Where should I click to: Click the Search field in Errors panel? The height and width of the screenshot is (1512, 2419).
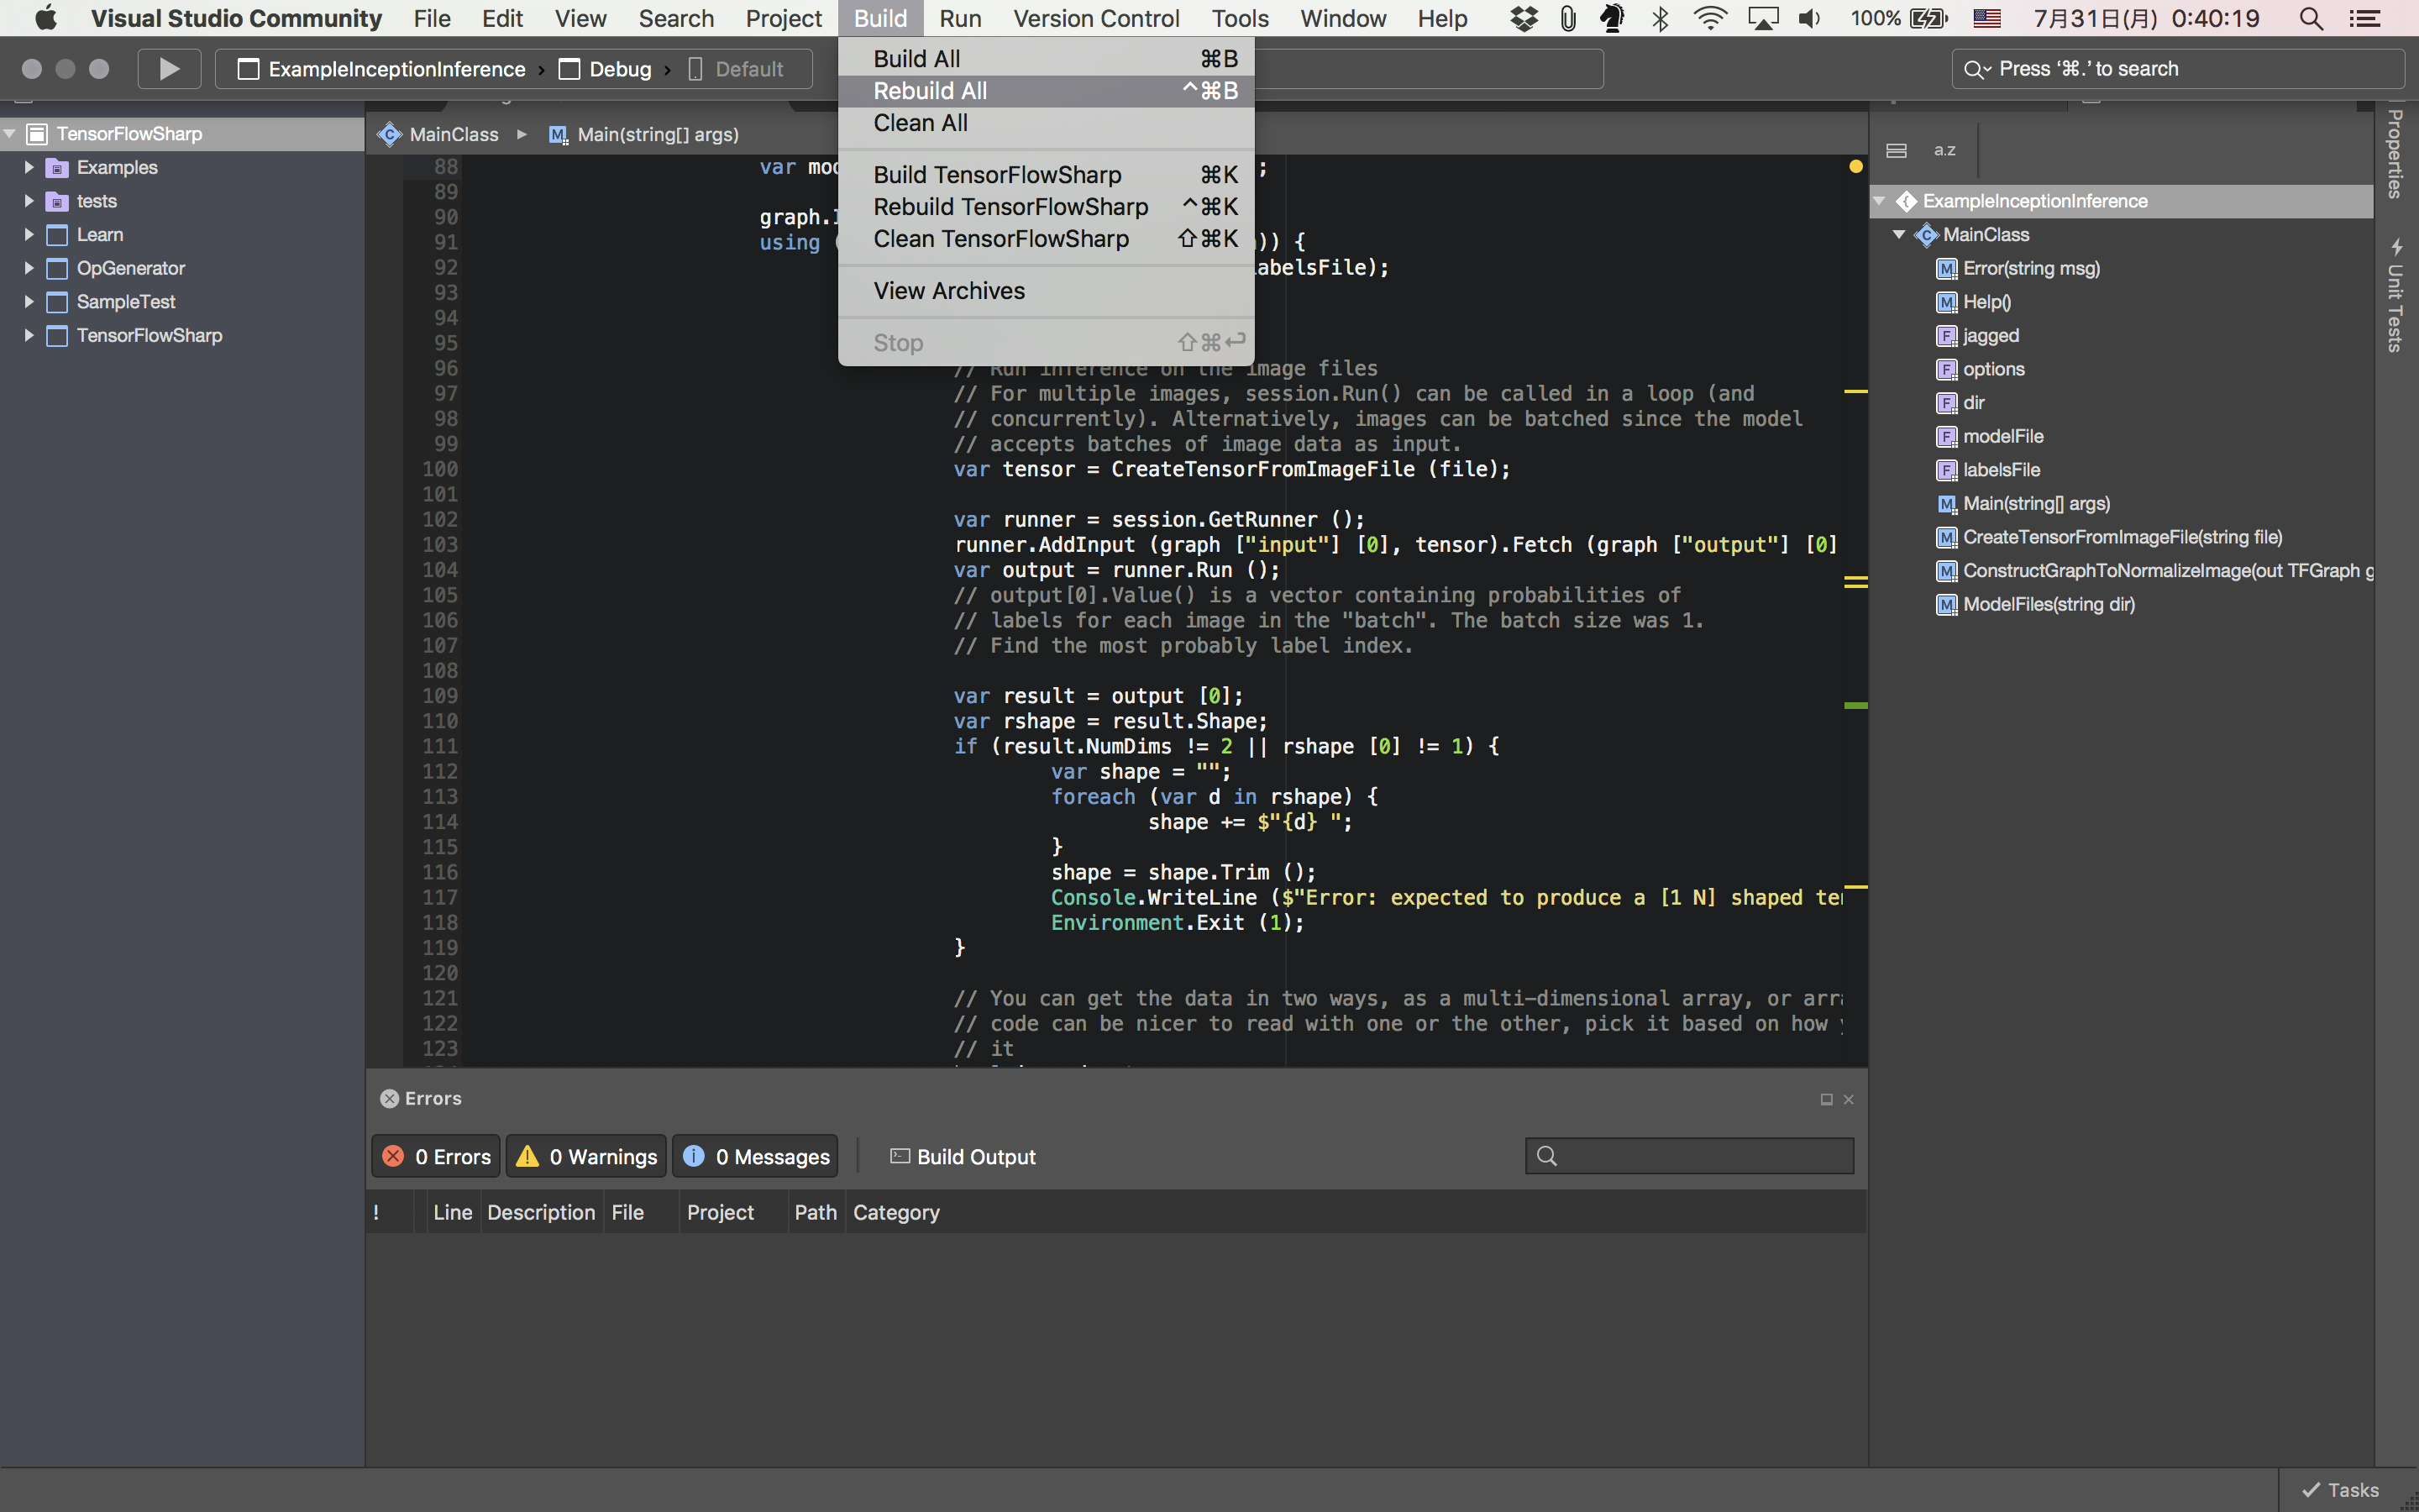click(1687, 1155)
